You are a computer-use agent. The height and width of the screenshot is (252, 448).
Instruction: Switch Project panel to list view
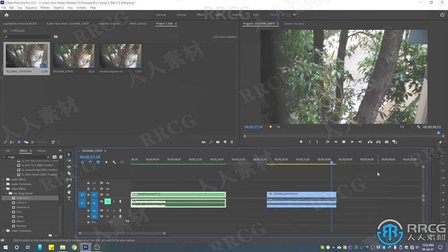pyautogui.click(x=12, y=142)
